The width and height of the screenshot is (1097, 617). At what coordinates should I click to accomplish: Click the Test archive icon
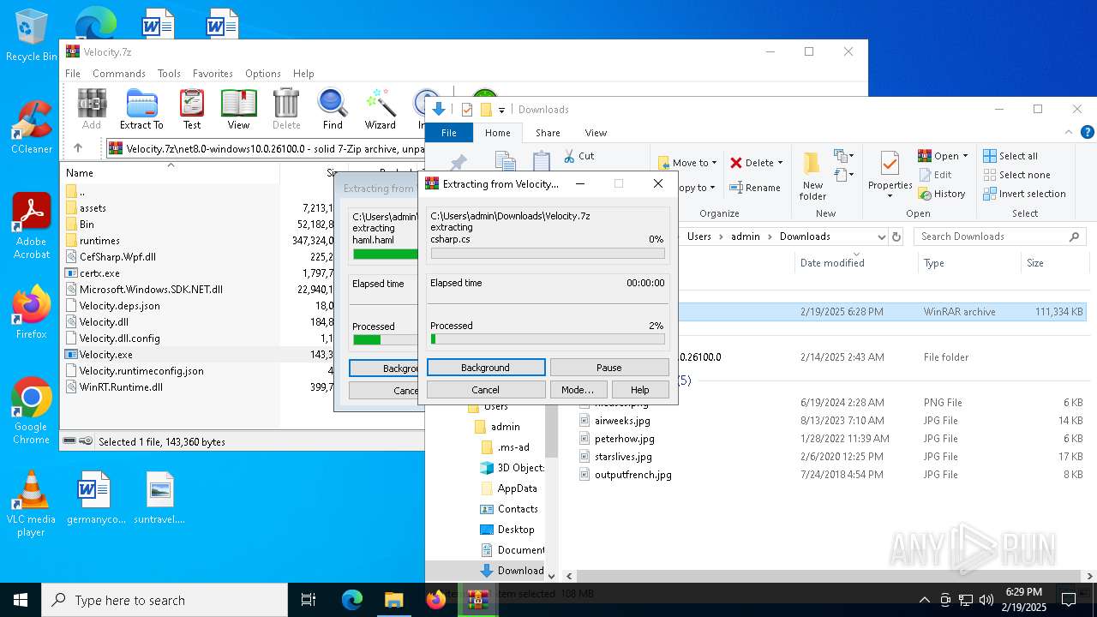192,109
